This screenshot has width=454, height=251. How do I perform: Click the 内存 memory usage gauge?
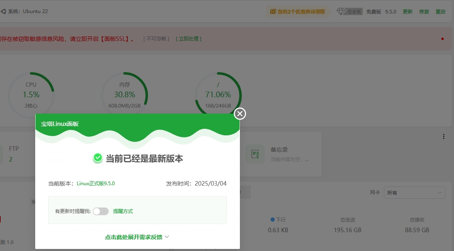pyautogui.click(x=124, y=95)
